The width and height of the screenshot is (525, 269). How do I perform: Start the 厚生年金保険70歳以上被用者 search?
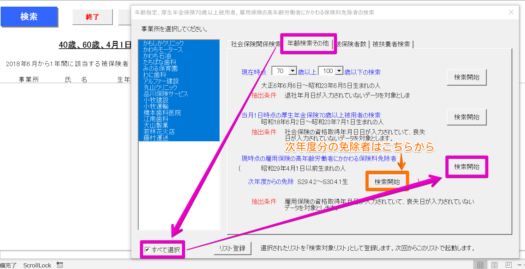pos(467,117)
